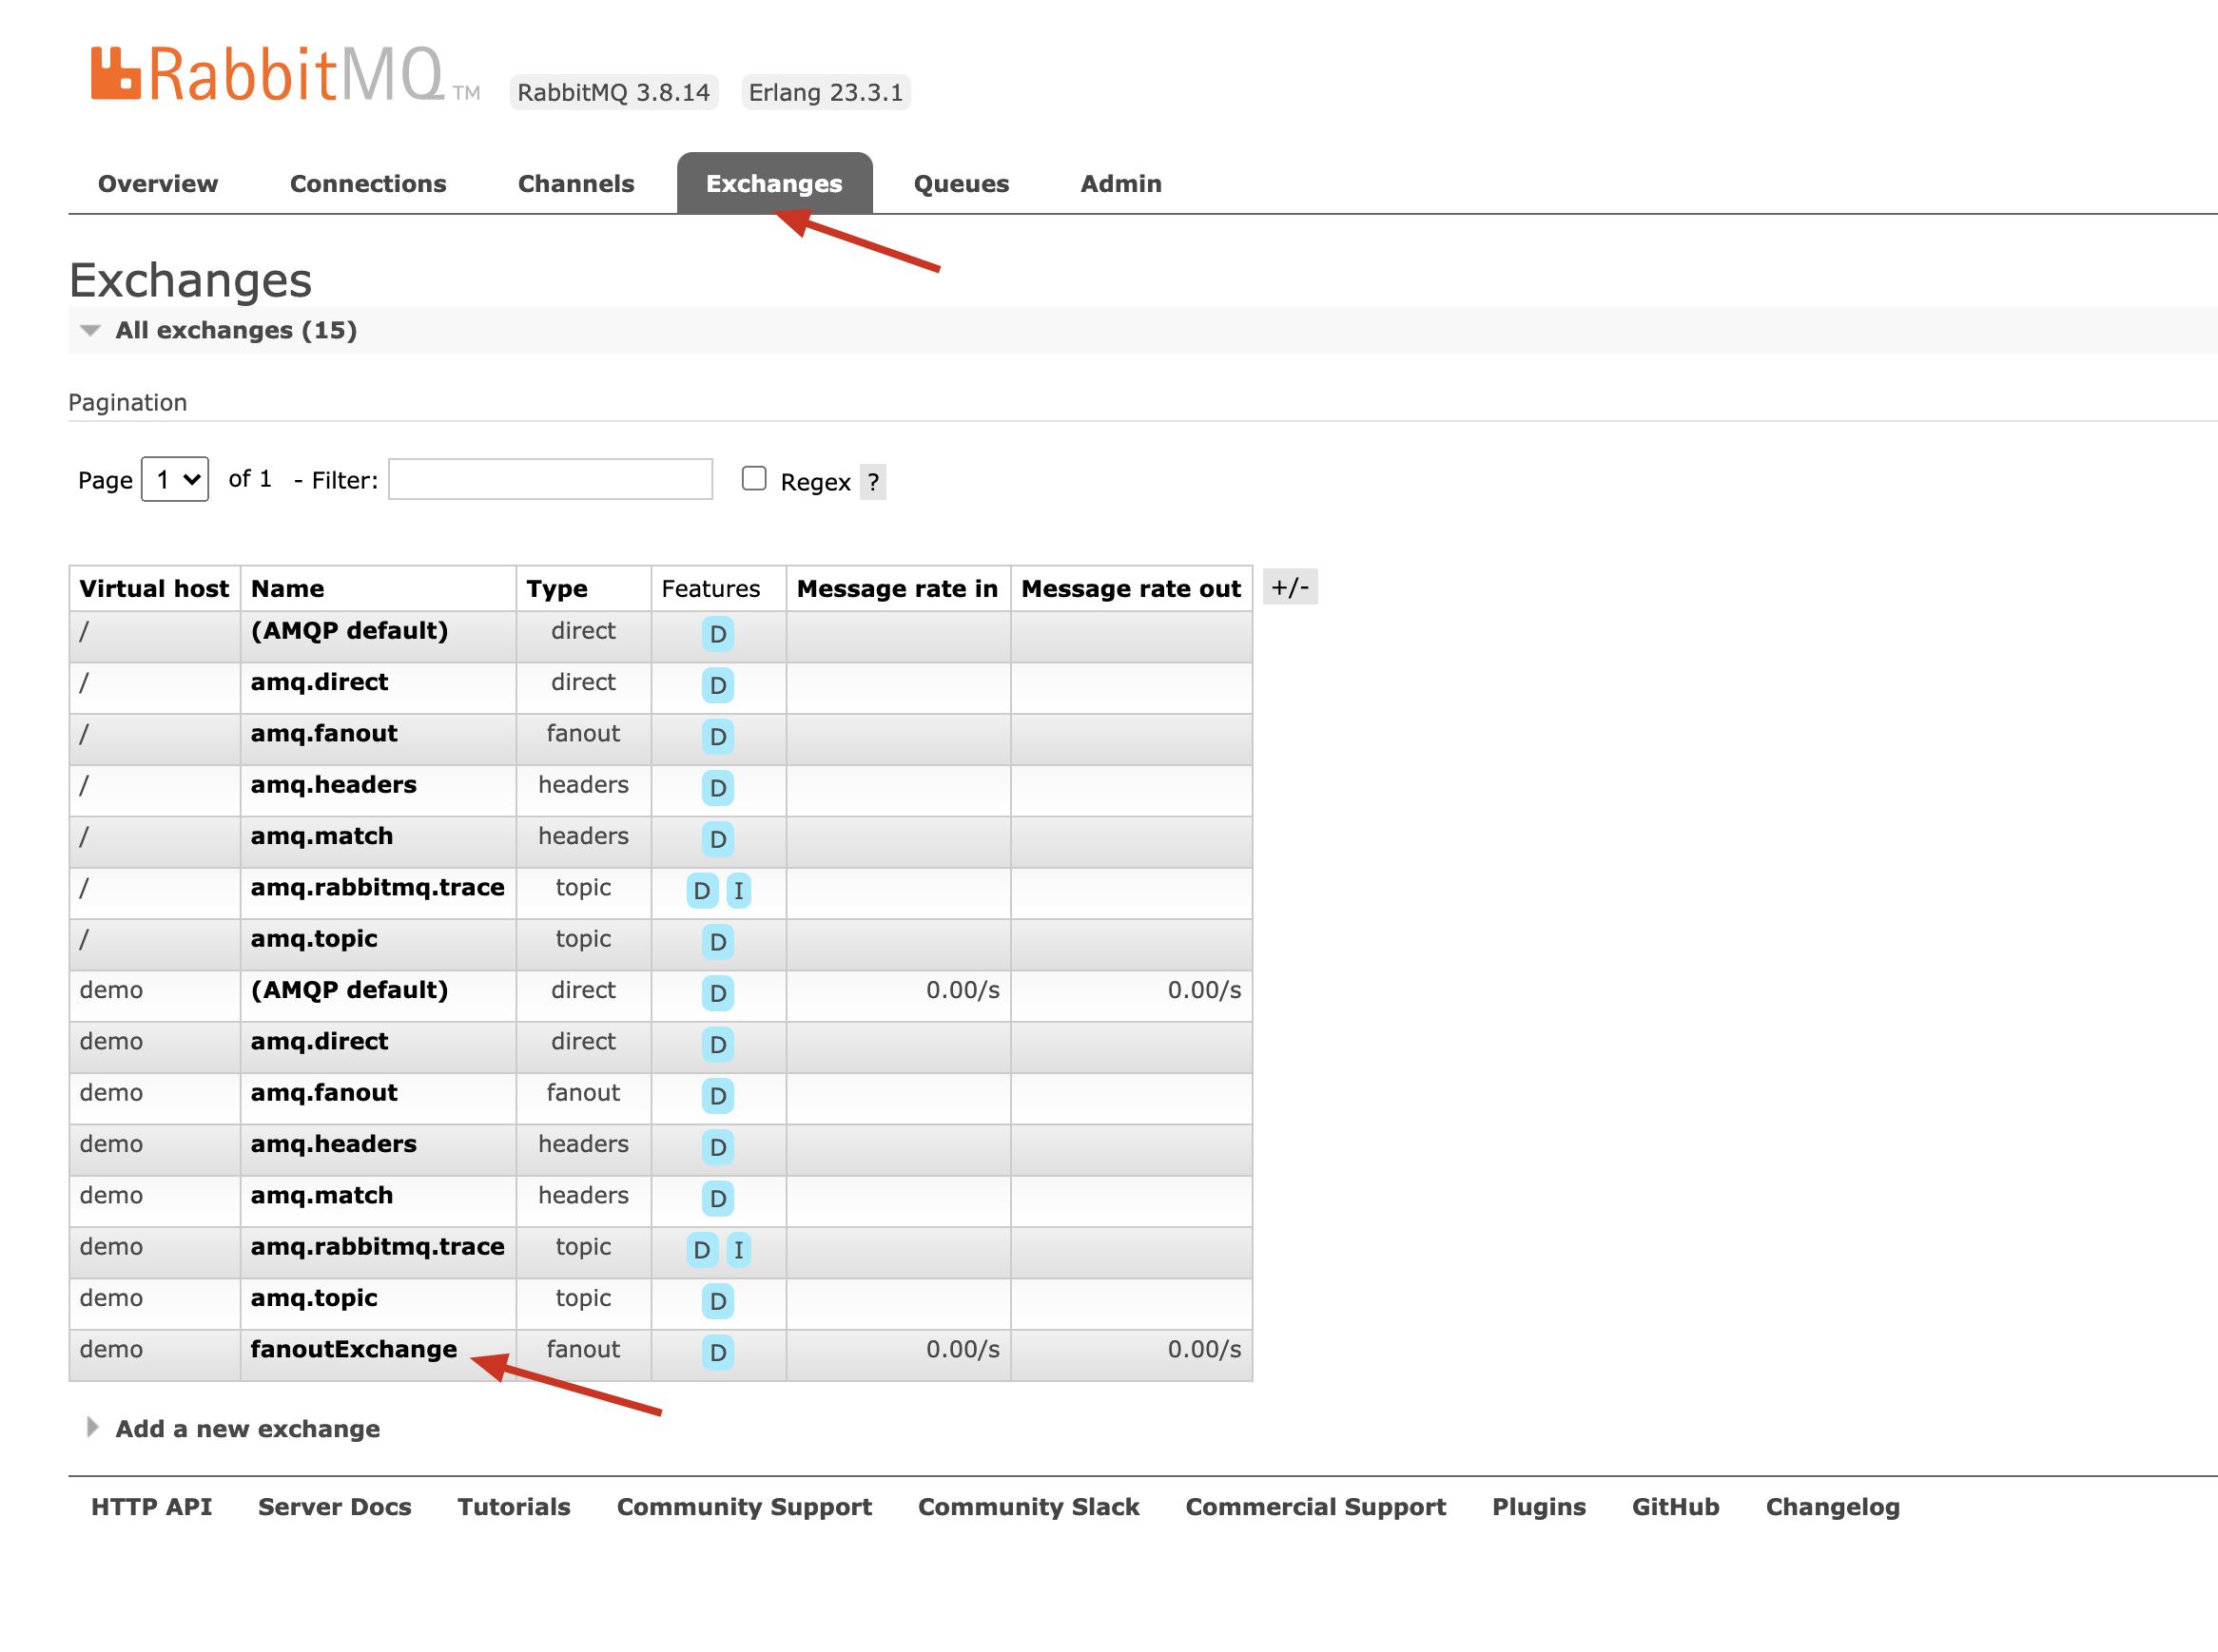The height and width of the screenshot is (1652, 2218).
Task: Click into the Filter text field
Action: click(549, 480)
